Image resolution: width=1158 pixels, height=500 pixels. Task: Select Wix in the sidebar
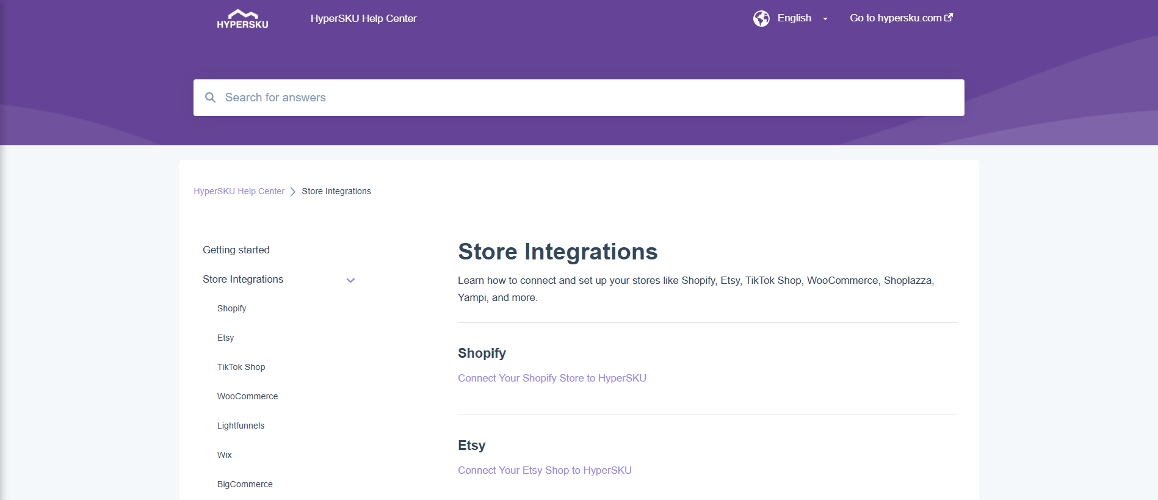(x=224, y=455)
